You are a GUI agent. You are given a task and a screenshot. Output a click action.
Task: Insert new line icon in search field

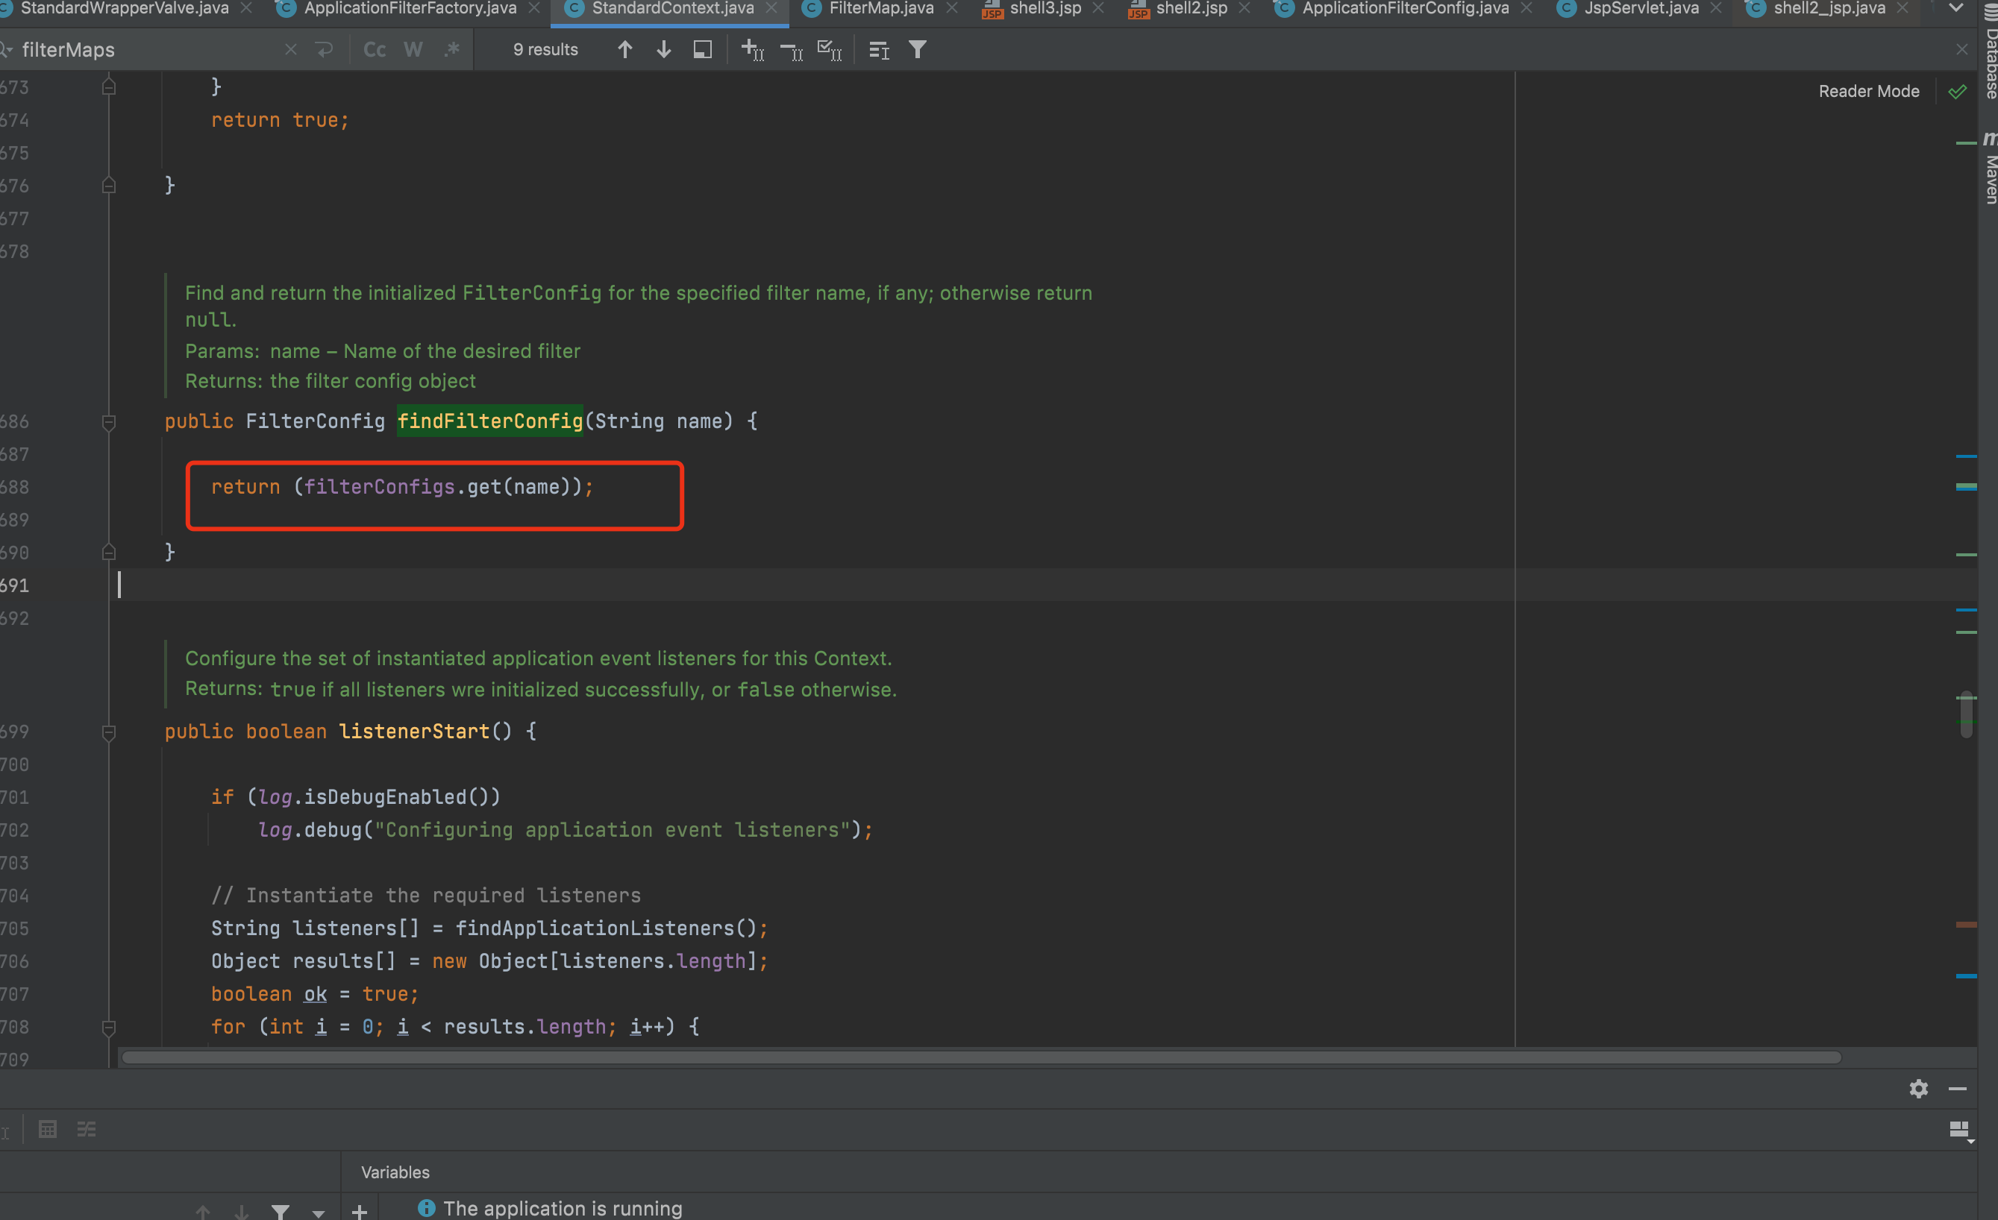(325, 49)
